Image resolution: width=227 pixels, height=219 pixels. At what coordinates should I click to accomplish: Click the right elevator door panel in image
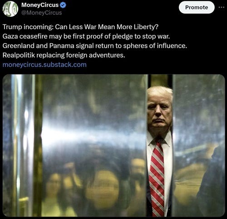coord(198,145)
